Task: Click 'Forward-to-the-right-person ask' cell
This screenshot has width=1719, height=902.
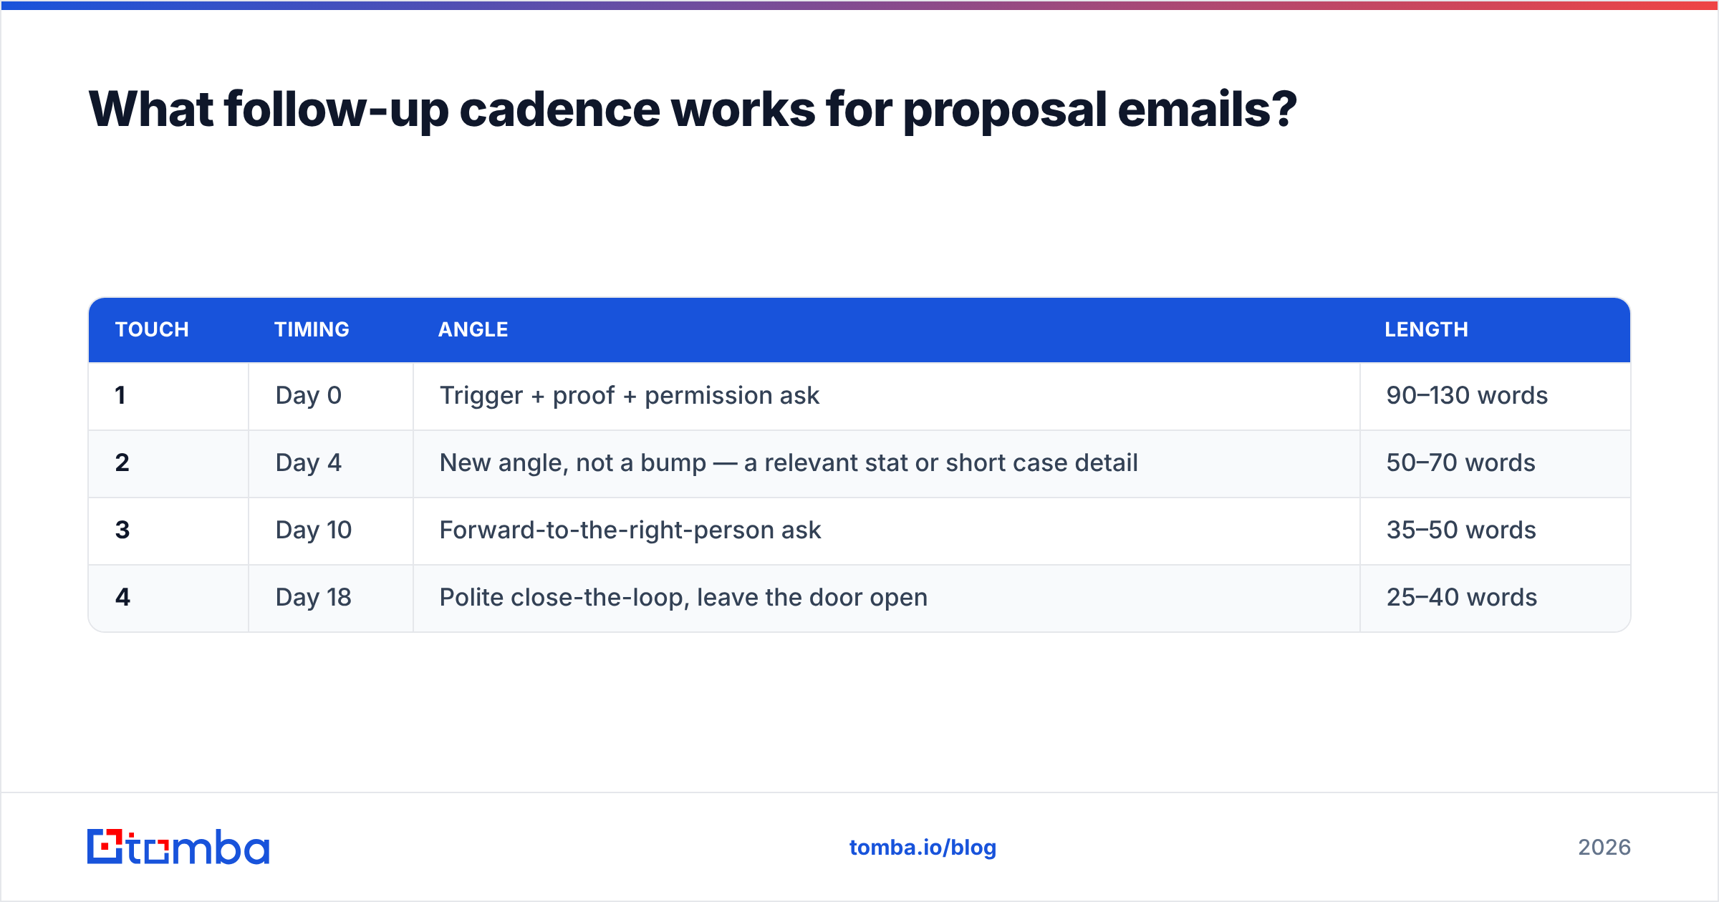Action: click(887, 530)
